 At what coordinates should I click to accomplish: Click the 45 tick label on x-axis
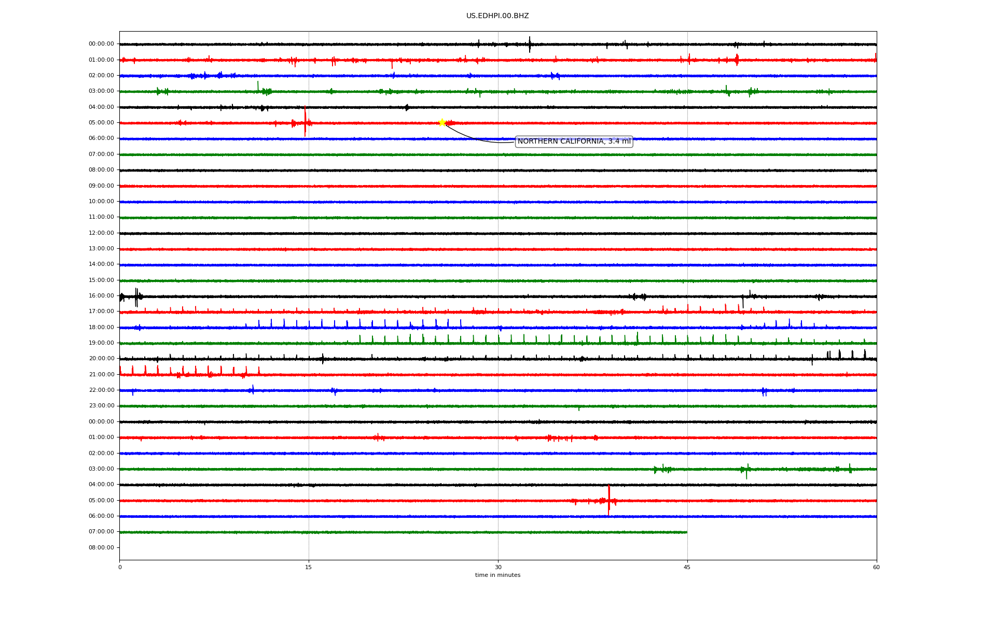tap(687, 567)
